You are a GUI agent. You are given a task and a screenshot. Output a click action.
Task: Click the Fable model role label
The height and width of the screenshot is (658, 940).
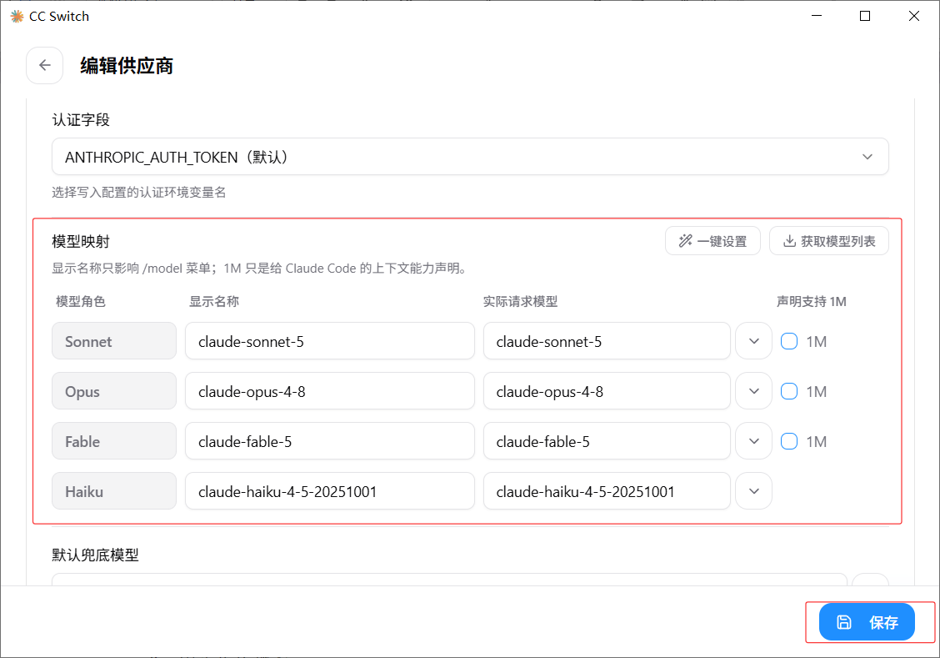[114, 441]
